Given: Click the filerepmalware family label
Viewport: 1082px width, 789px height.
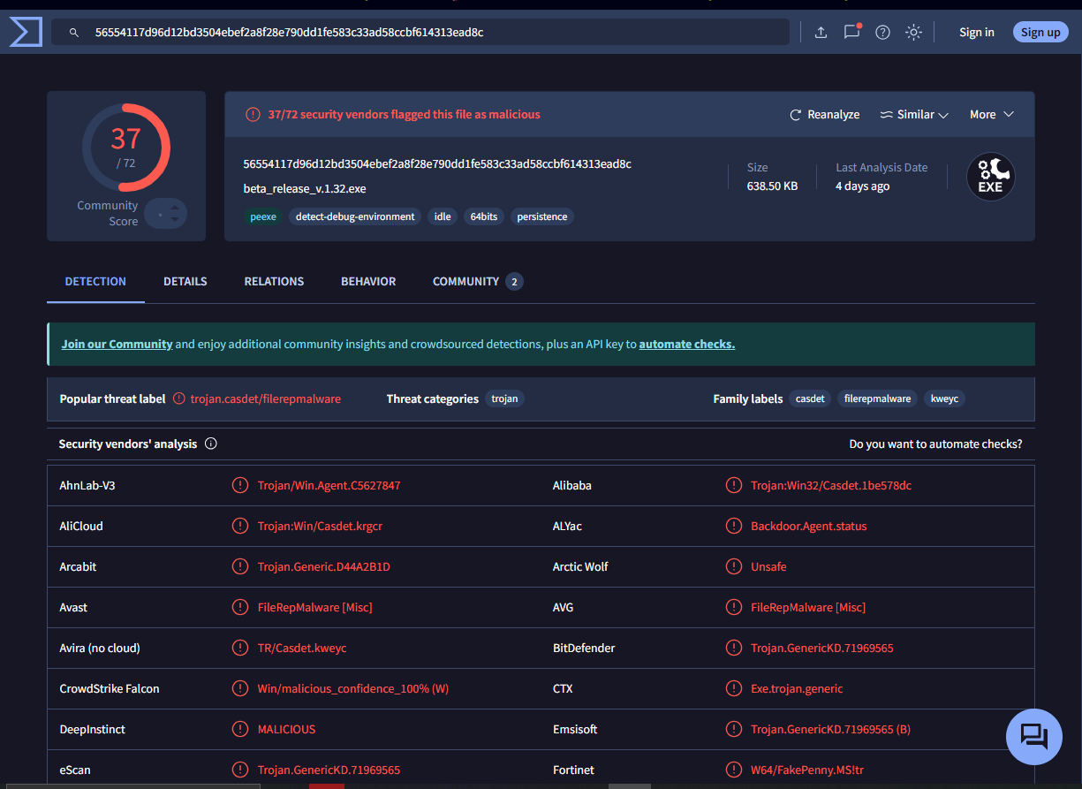Looking at the screenshot, I should coord(877,398).
